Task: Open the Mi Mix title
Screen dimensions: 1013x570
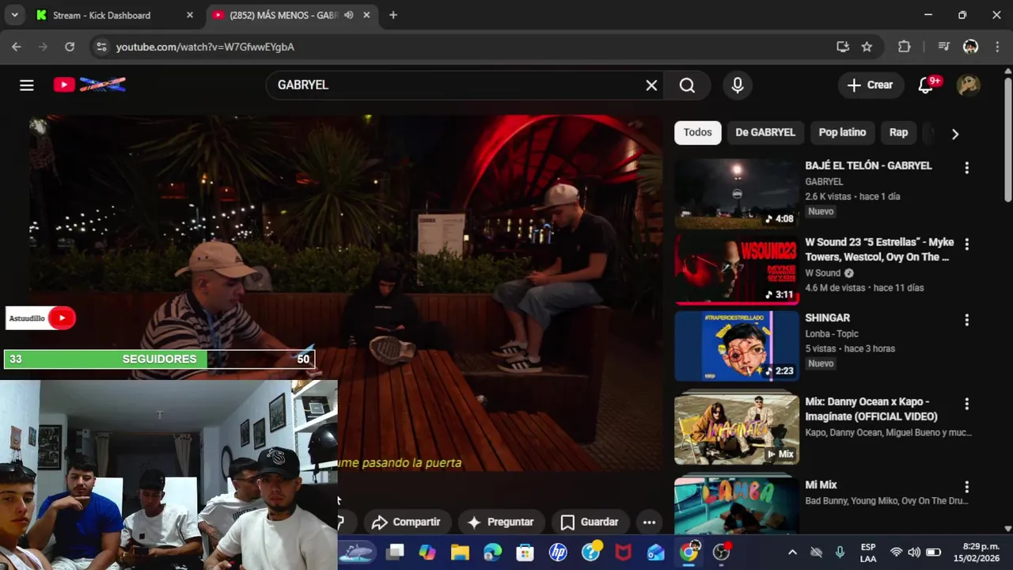Action: click(x=821, y=484)
